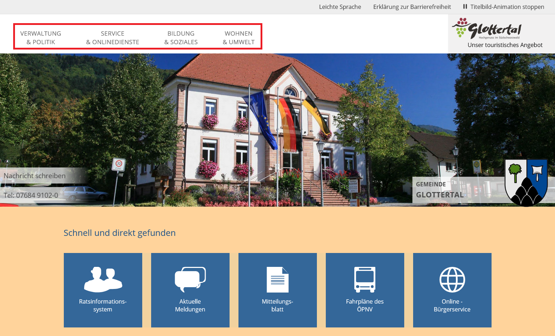Open Erklärung zur Barrierefreiheit link
The image size is (555, 336).
tap(412, 7)
